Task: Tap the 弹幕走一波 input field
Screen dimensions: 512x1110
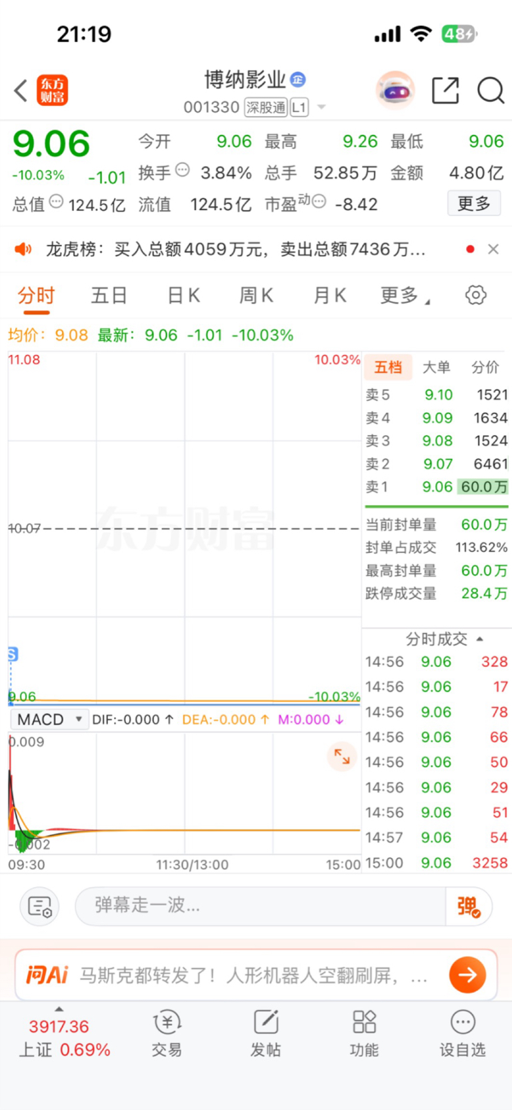Action: 260,907
